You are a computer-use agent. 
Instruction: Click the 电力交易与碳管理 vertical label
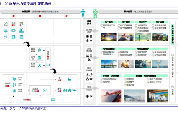tap(173, 34)
